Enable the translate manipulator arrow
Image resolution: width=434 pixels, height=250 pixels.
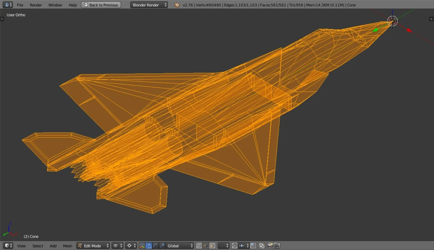pos(148,246)
